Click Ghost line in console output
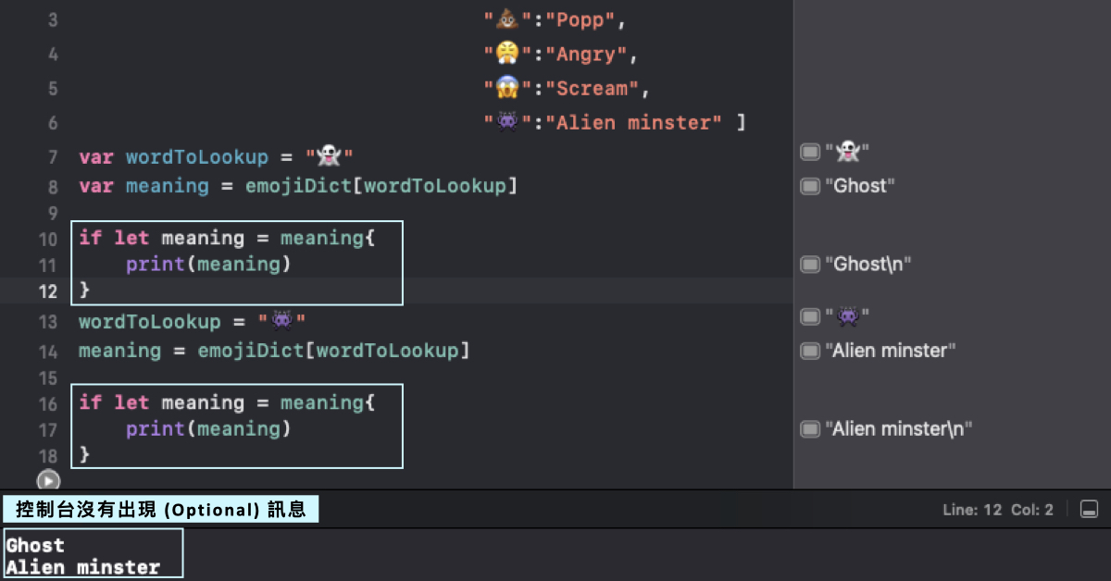Viewport: 1111px width, 581px height. 35,545
